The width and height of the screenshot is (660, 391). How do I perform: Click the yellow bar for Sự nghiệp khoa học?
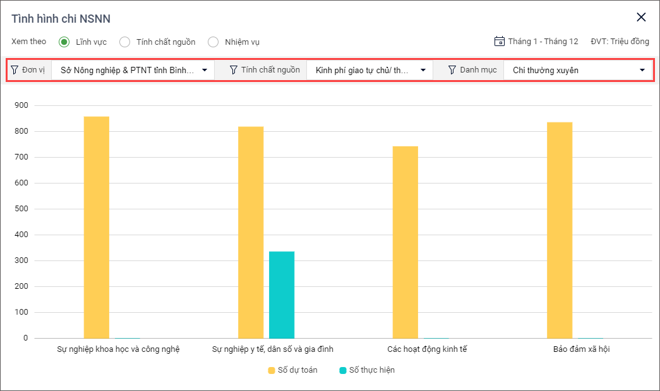click(x=97, y=227)
